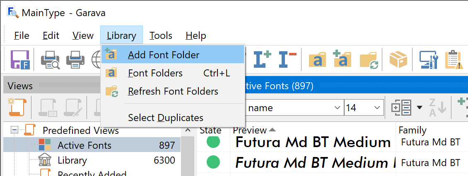Click the MainType app icon in title bar
The height and width of the screenshot is (176, 468).
click(x=13, y=12)
